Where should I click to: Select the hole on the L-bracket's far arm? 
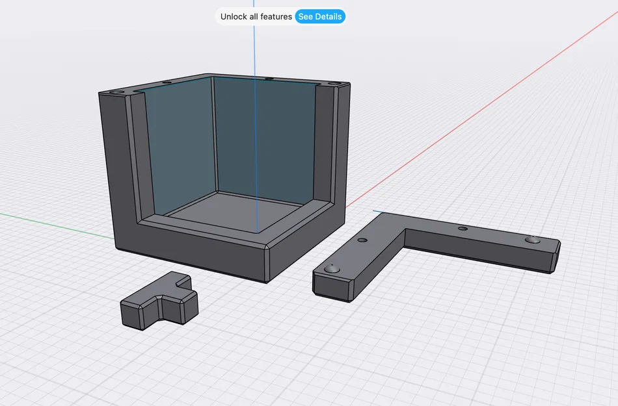(x=463, y=229)
